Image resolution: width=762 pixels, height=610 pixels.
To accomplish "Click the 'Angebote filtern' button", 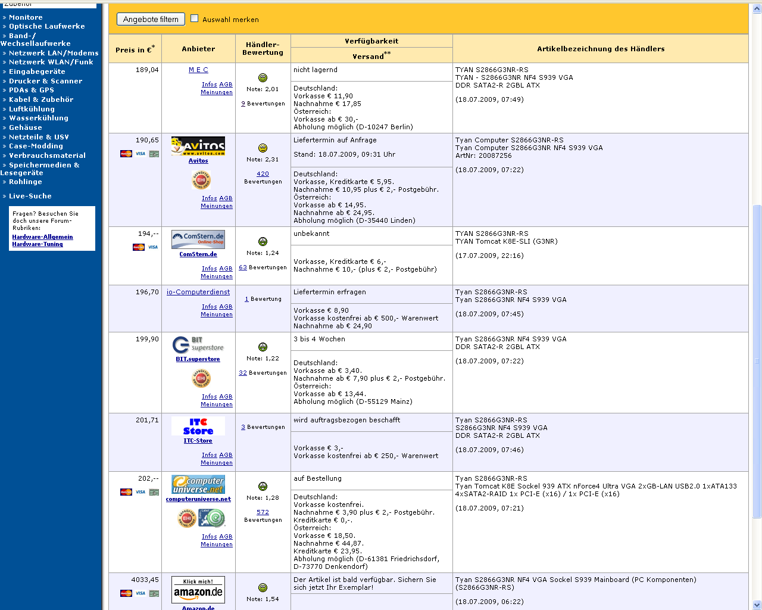I will pyautogui.click(x=151, y=19).
